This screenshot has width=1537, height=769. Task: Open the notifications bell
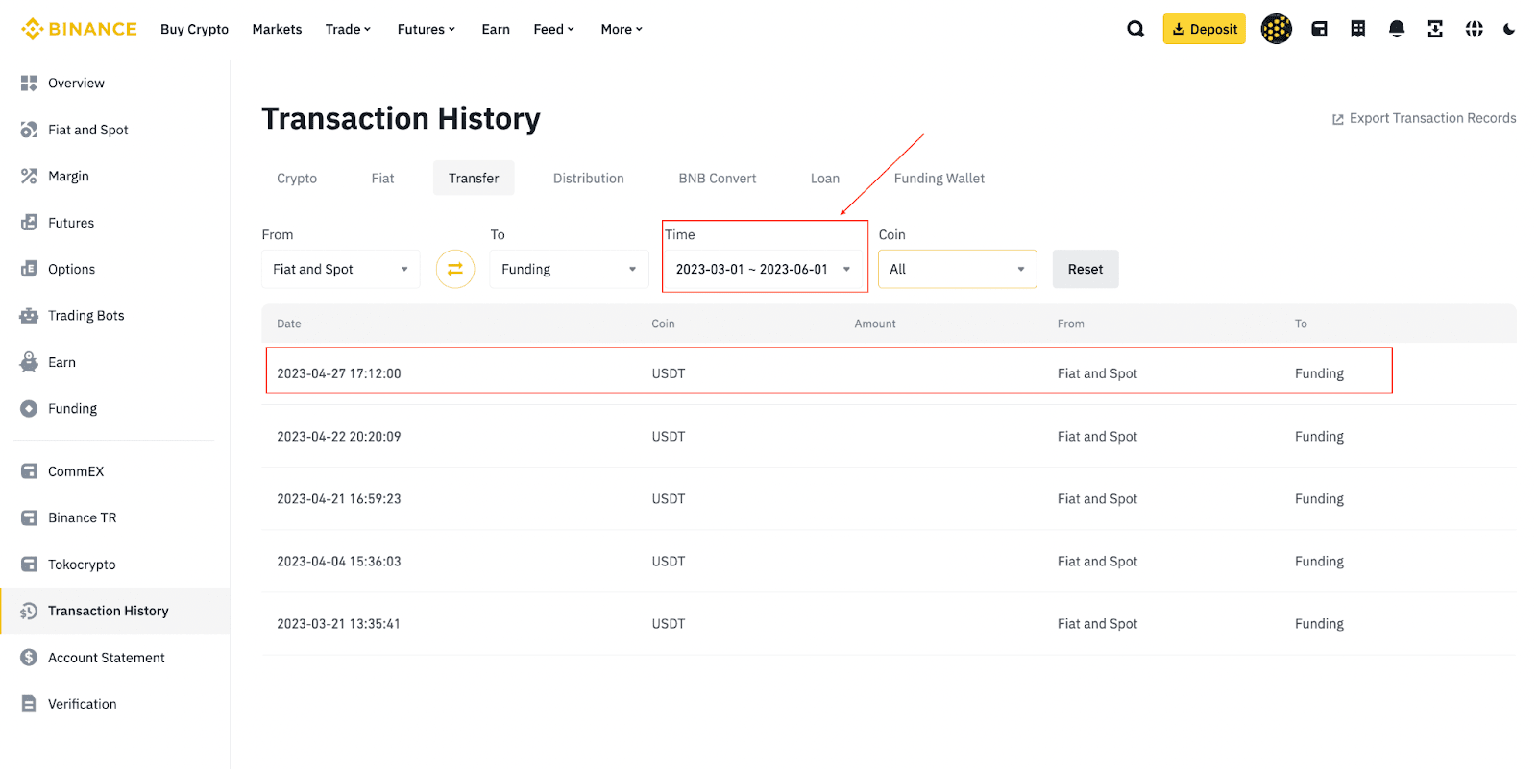point(1397,29)
